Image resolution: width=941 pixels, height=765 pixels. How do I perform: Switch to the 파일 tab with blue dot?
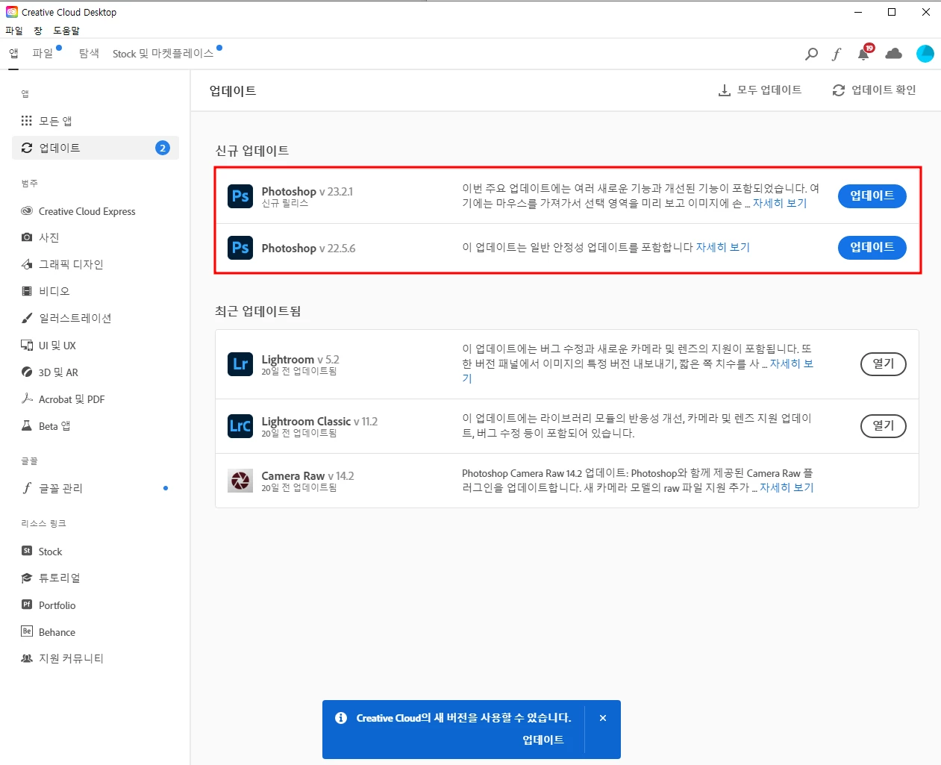pyautogui.click(x=43, y=54)
